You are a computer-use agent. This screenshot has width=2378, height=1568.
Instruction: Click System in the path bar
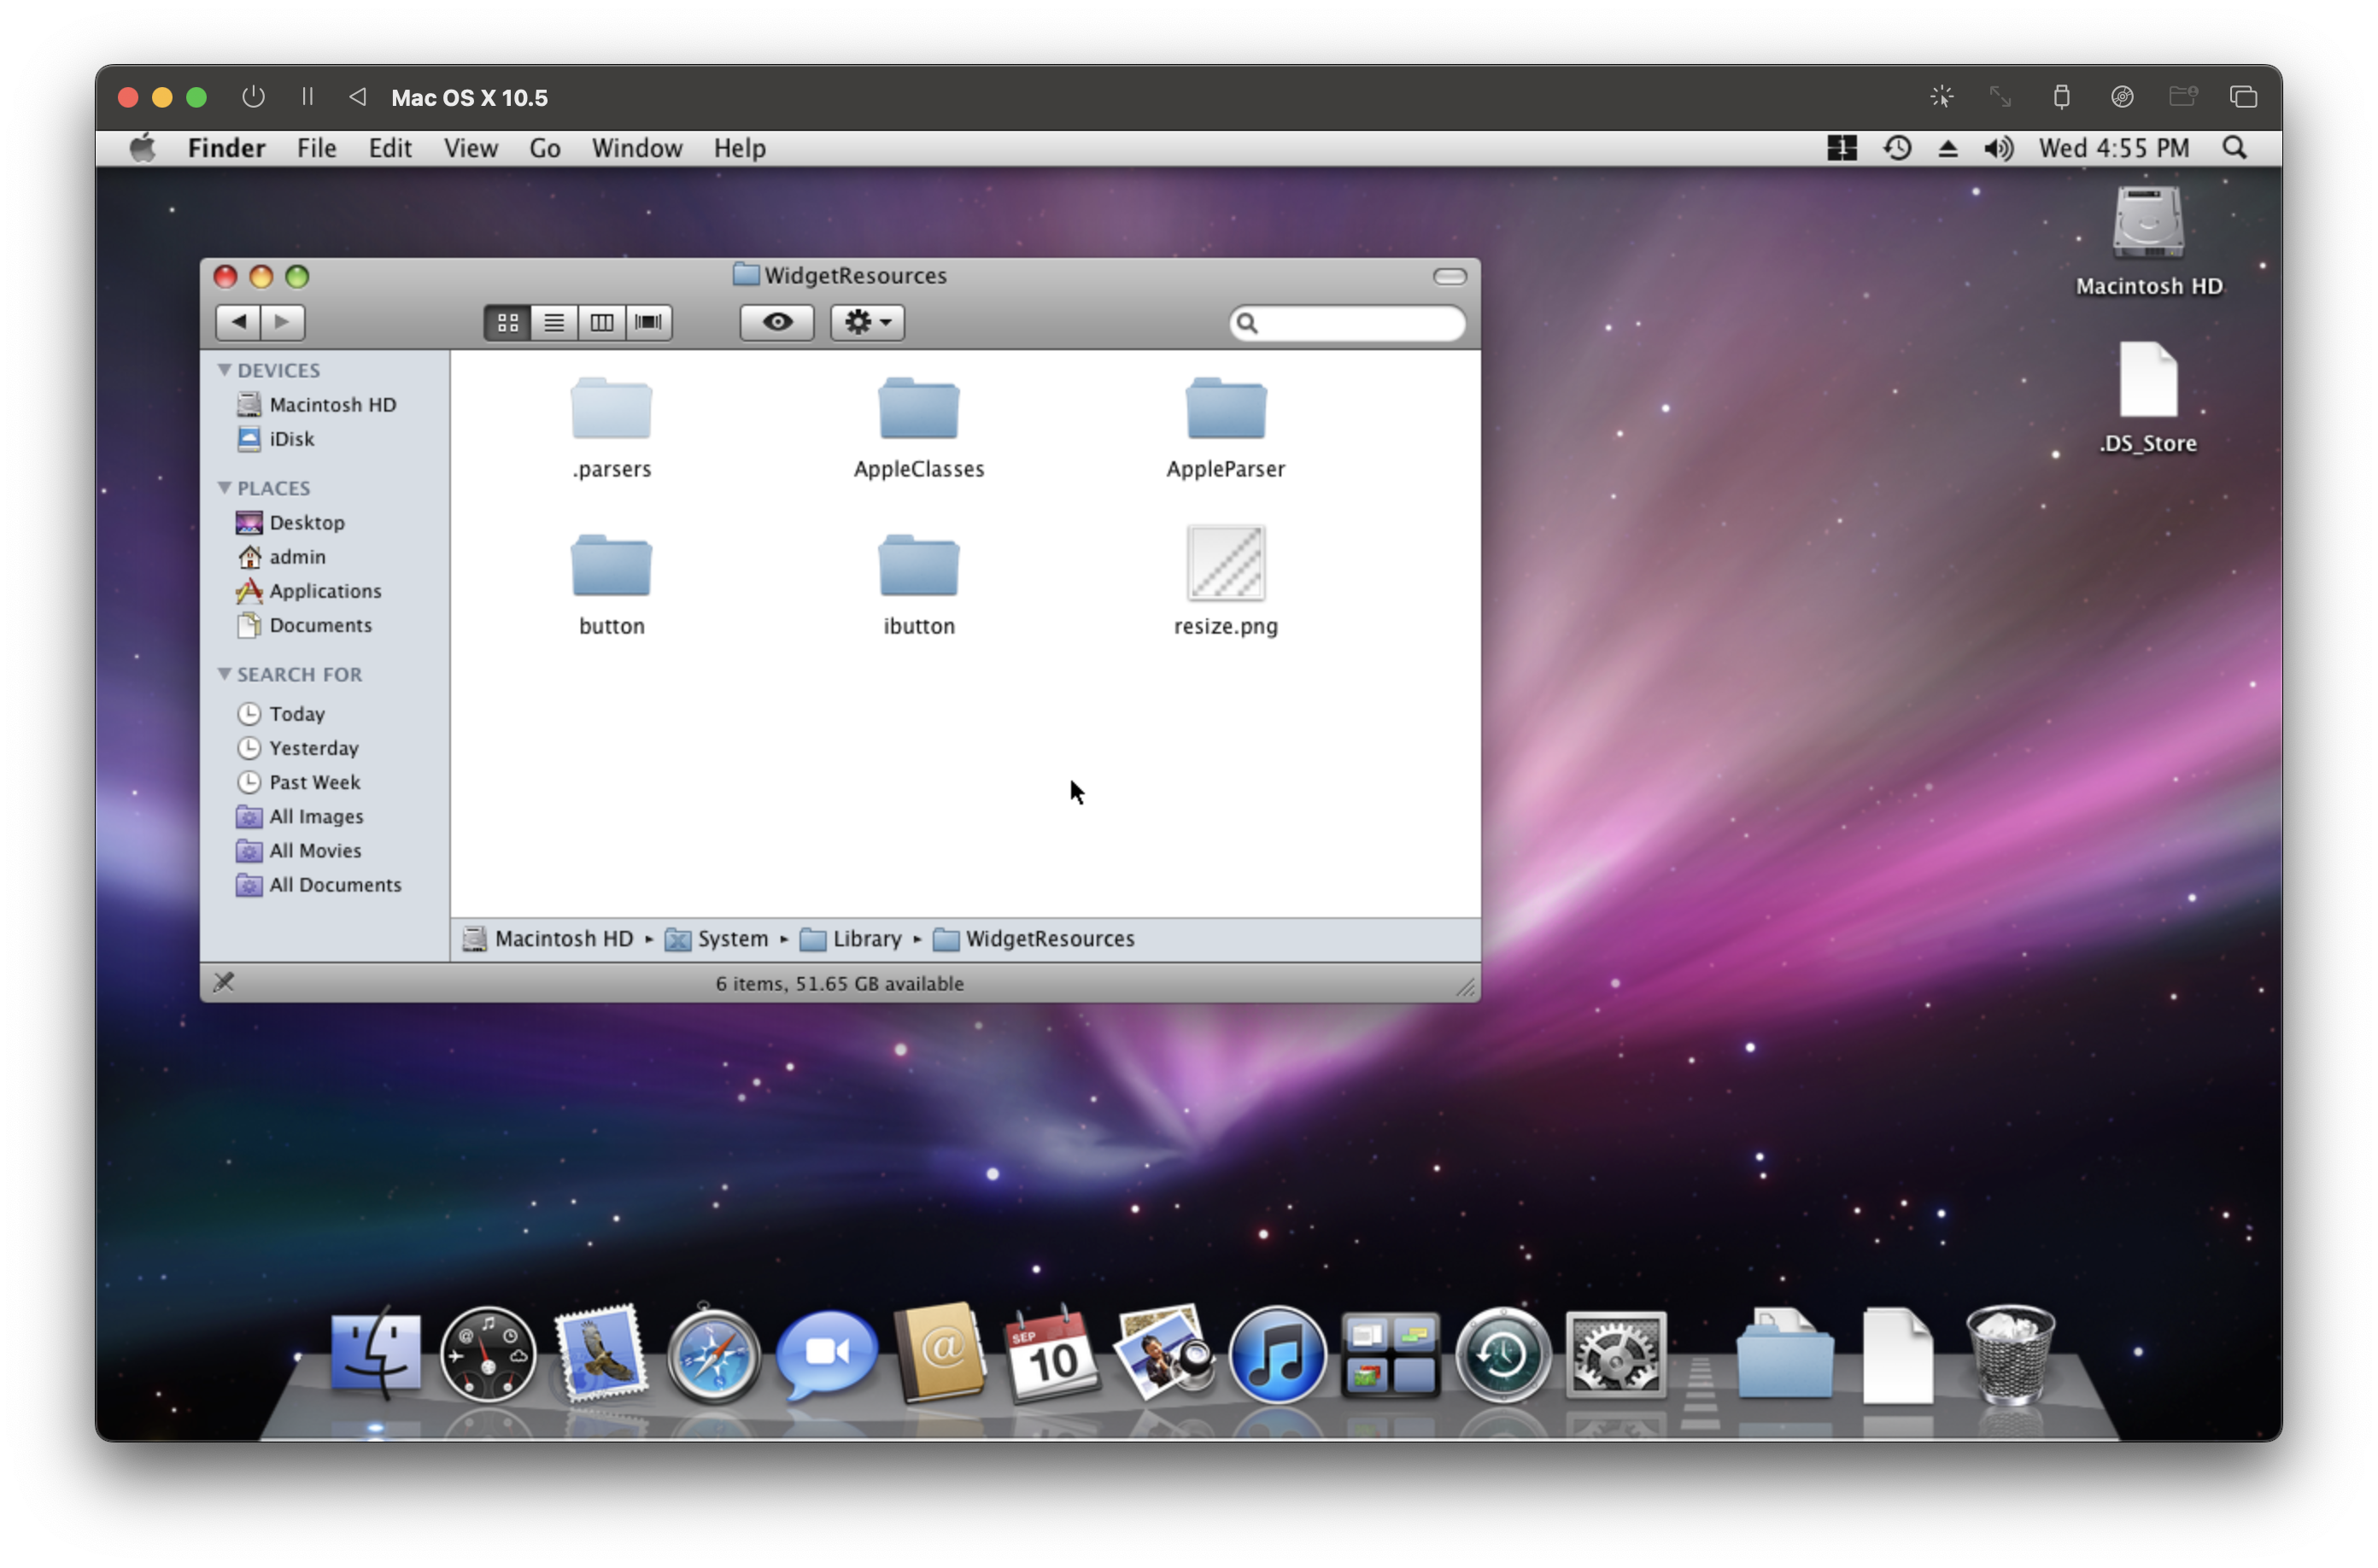[x=717, y=939]
